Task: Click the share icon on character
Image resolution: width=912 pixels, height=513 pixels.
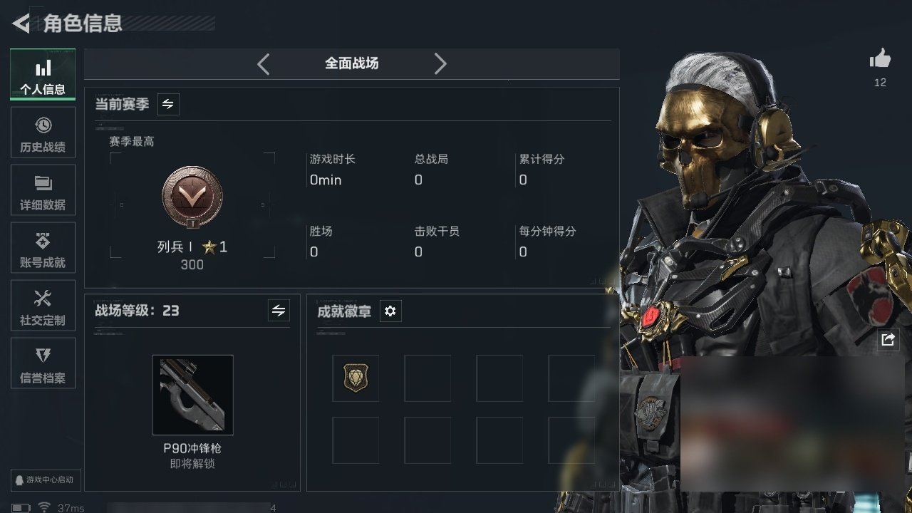Action: pos(888,340)
